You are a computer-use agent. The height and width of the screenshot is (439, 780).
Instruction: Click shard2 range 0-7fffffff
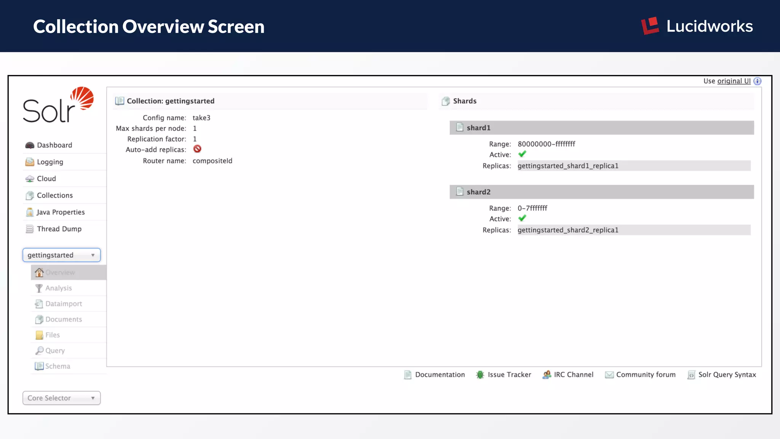click(x=532, y=208)
